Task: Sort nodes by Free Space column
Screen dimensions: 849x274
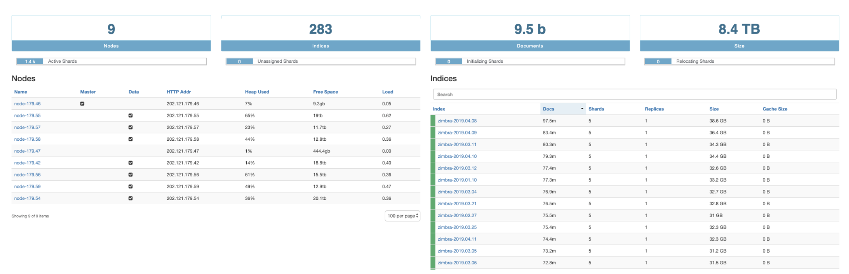Action: coord(325,92)
